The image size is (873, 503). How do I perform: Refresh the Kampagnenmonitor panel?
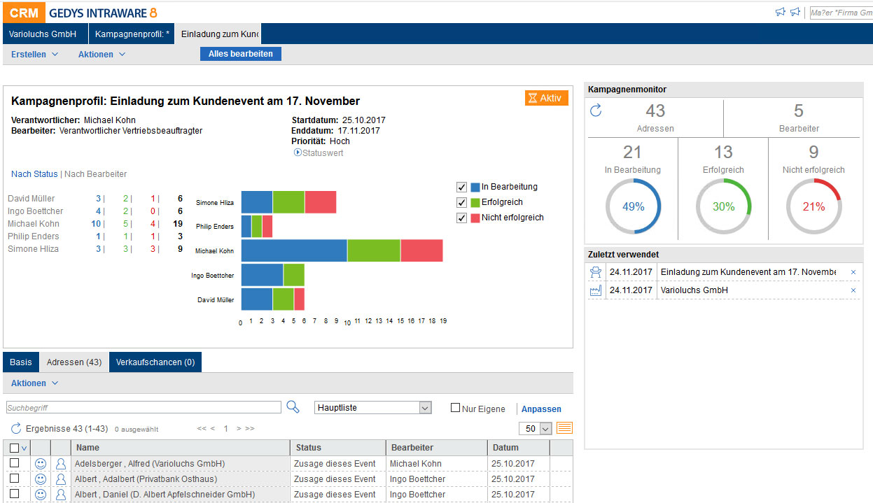pyautogui.click(x=596, y=111)
